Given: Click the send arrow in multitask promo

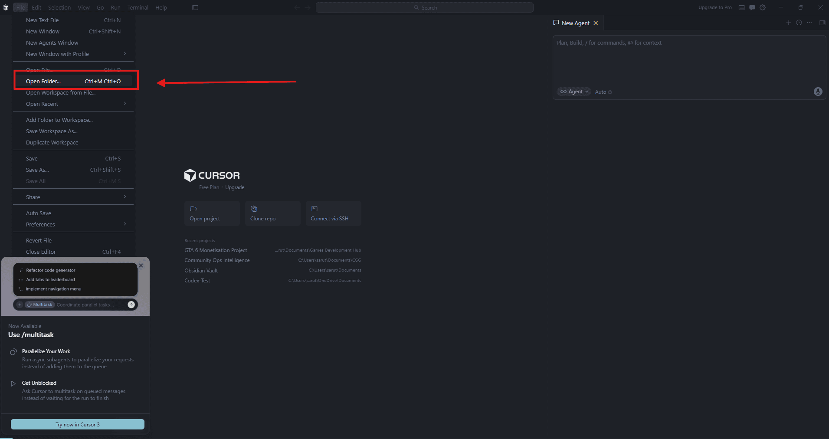Looking at the screenshot, I should coord(131,305).
